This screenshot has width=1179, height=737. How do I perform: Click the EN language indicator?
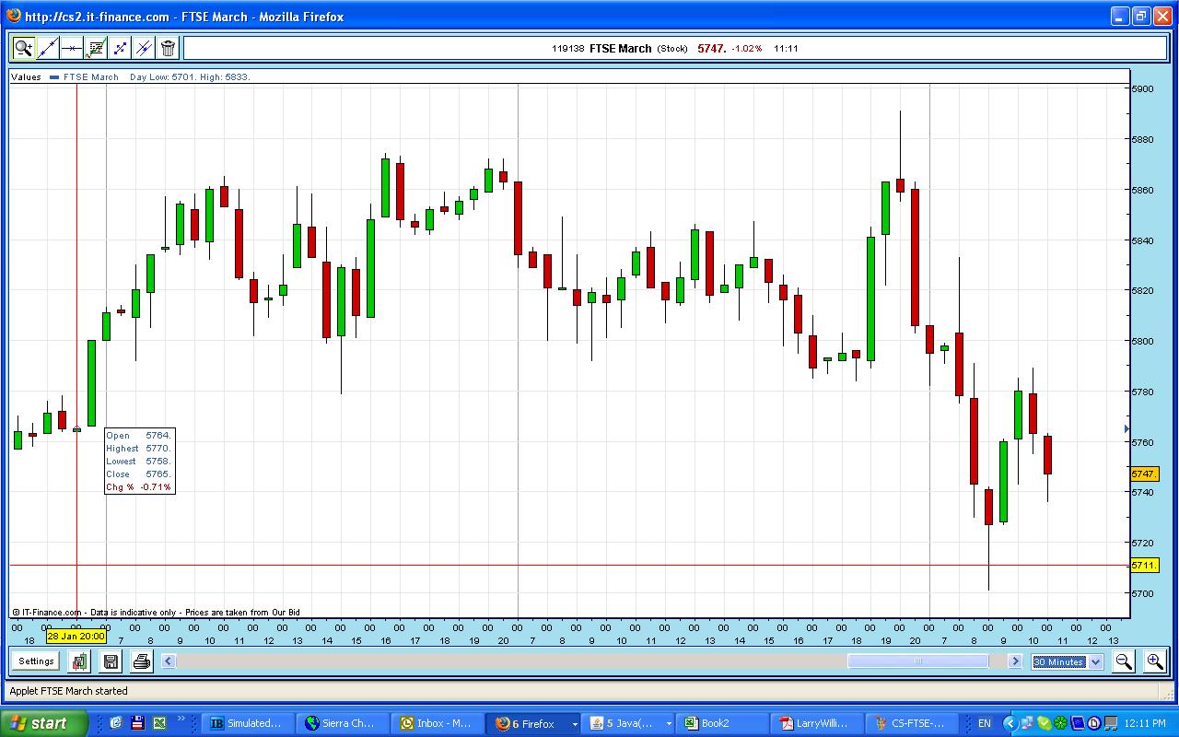click(x=985, y=723)
